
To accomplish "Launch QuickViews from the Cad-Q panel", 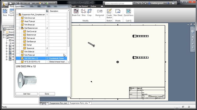I will click(129, 13).
